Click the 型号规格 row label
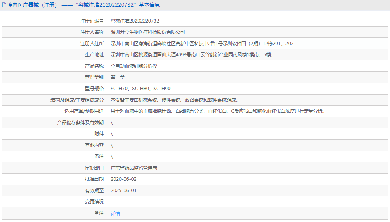 click(x=94, y=89)
